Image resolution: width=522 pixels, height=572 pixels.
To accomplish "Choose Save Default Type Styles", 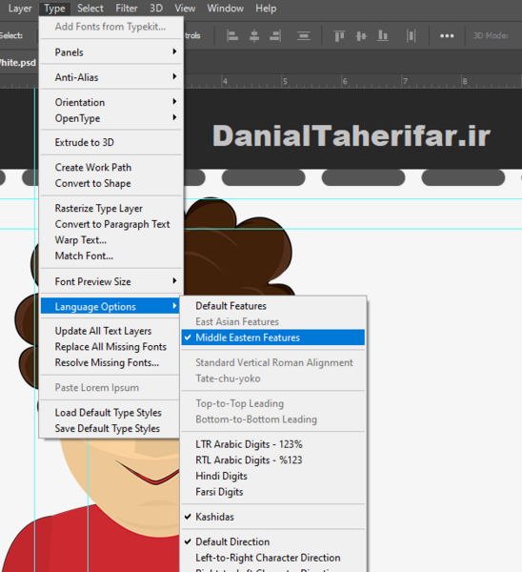I will [110, 428].
